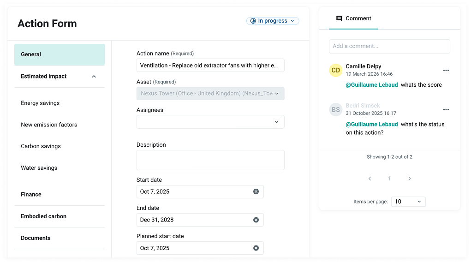This screenshot has width=471, height=263.
Task: Click the End date field Dec 31, 2028
Action: (x=200, y=220)
